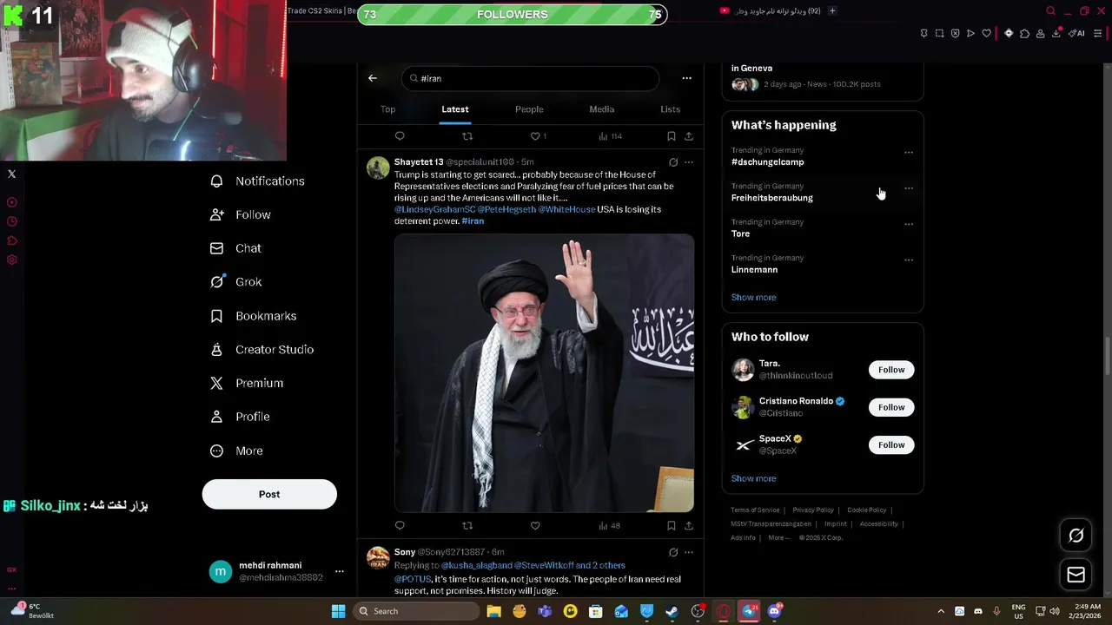Switch to the Top tab

387,109
